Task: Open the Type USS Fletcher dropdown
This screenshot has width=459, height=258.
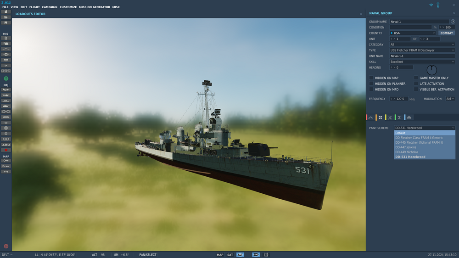Action: click(422, 50)
